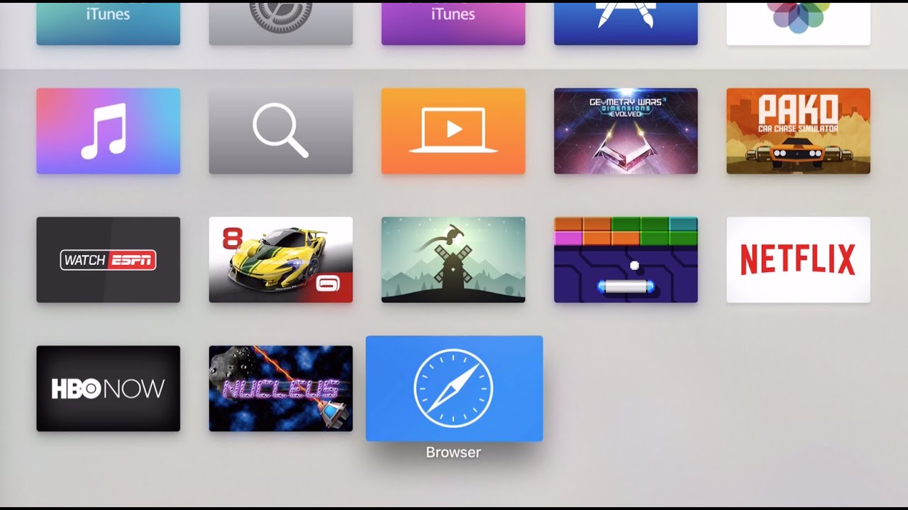Open the Music app

tap(109, 131)
